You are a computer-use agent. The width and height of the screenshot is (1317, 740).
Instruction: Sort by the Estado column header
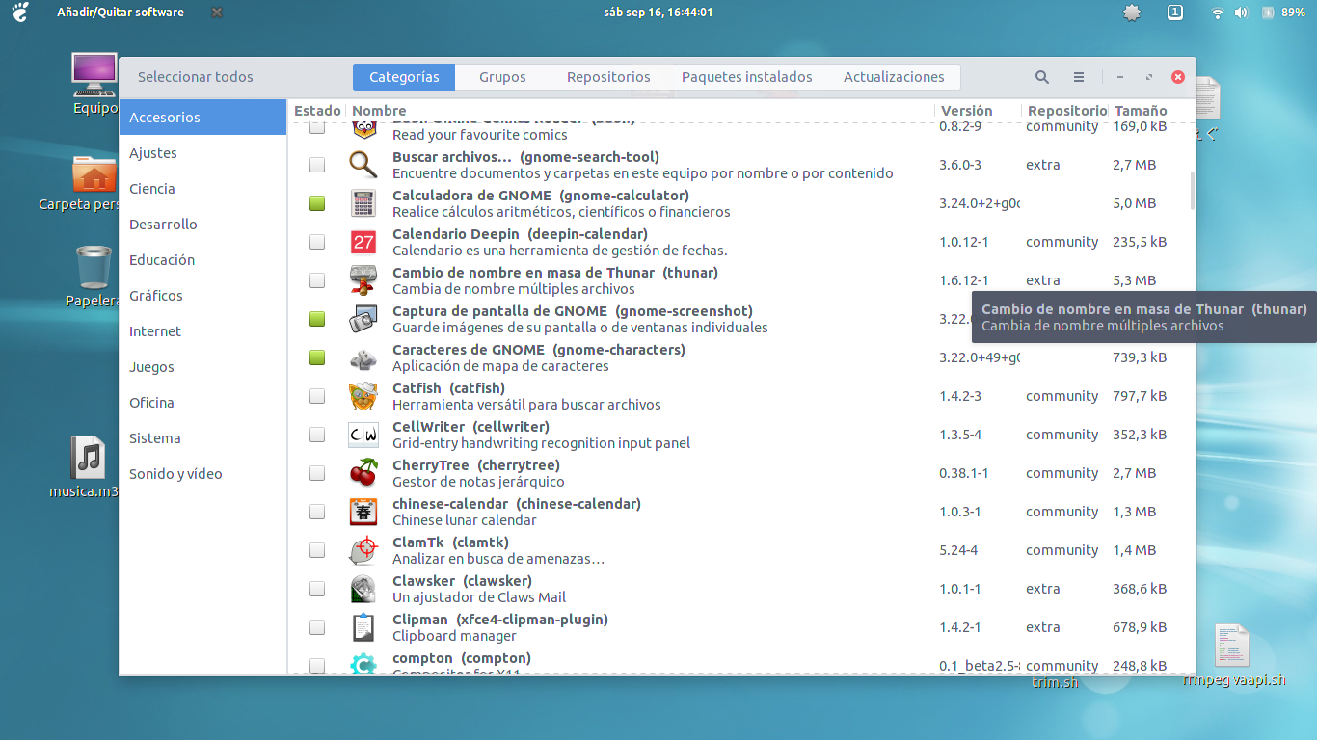coord(317,111)
